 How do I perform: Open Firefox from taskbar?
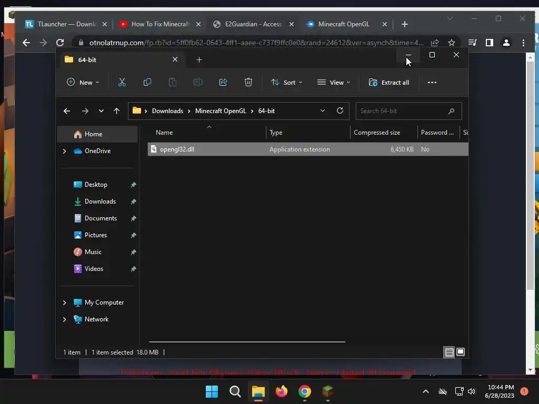click(282, 391)
